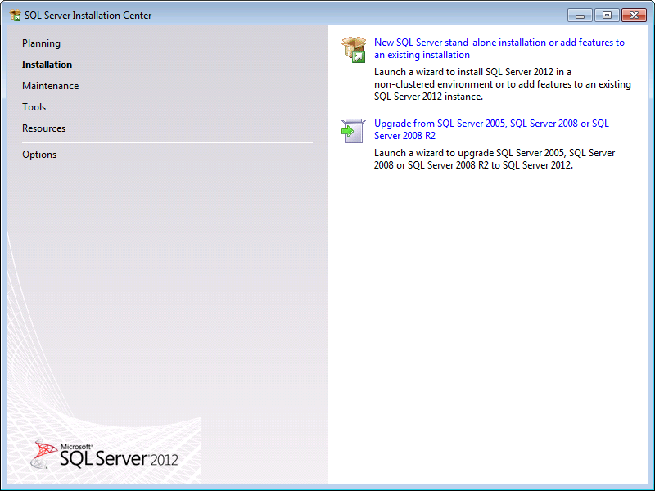Screen dimensions: 655x491
Task: Go to the Maintenance section
Action: tap(51, 86)
